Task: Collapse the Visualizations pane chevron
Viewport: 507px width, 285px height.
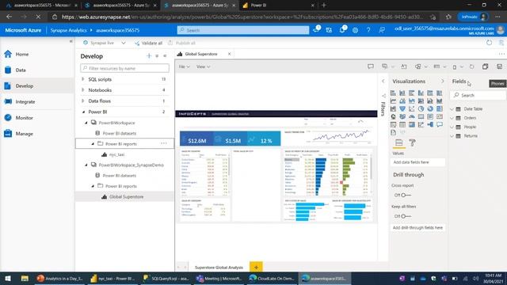Action: point(442,81)
